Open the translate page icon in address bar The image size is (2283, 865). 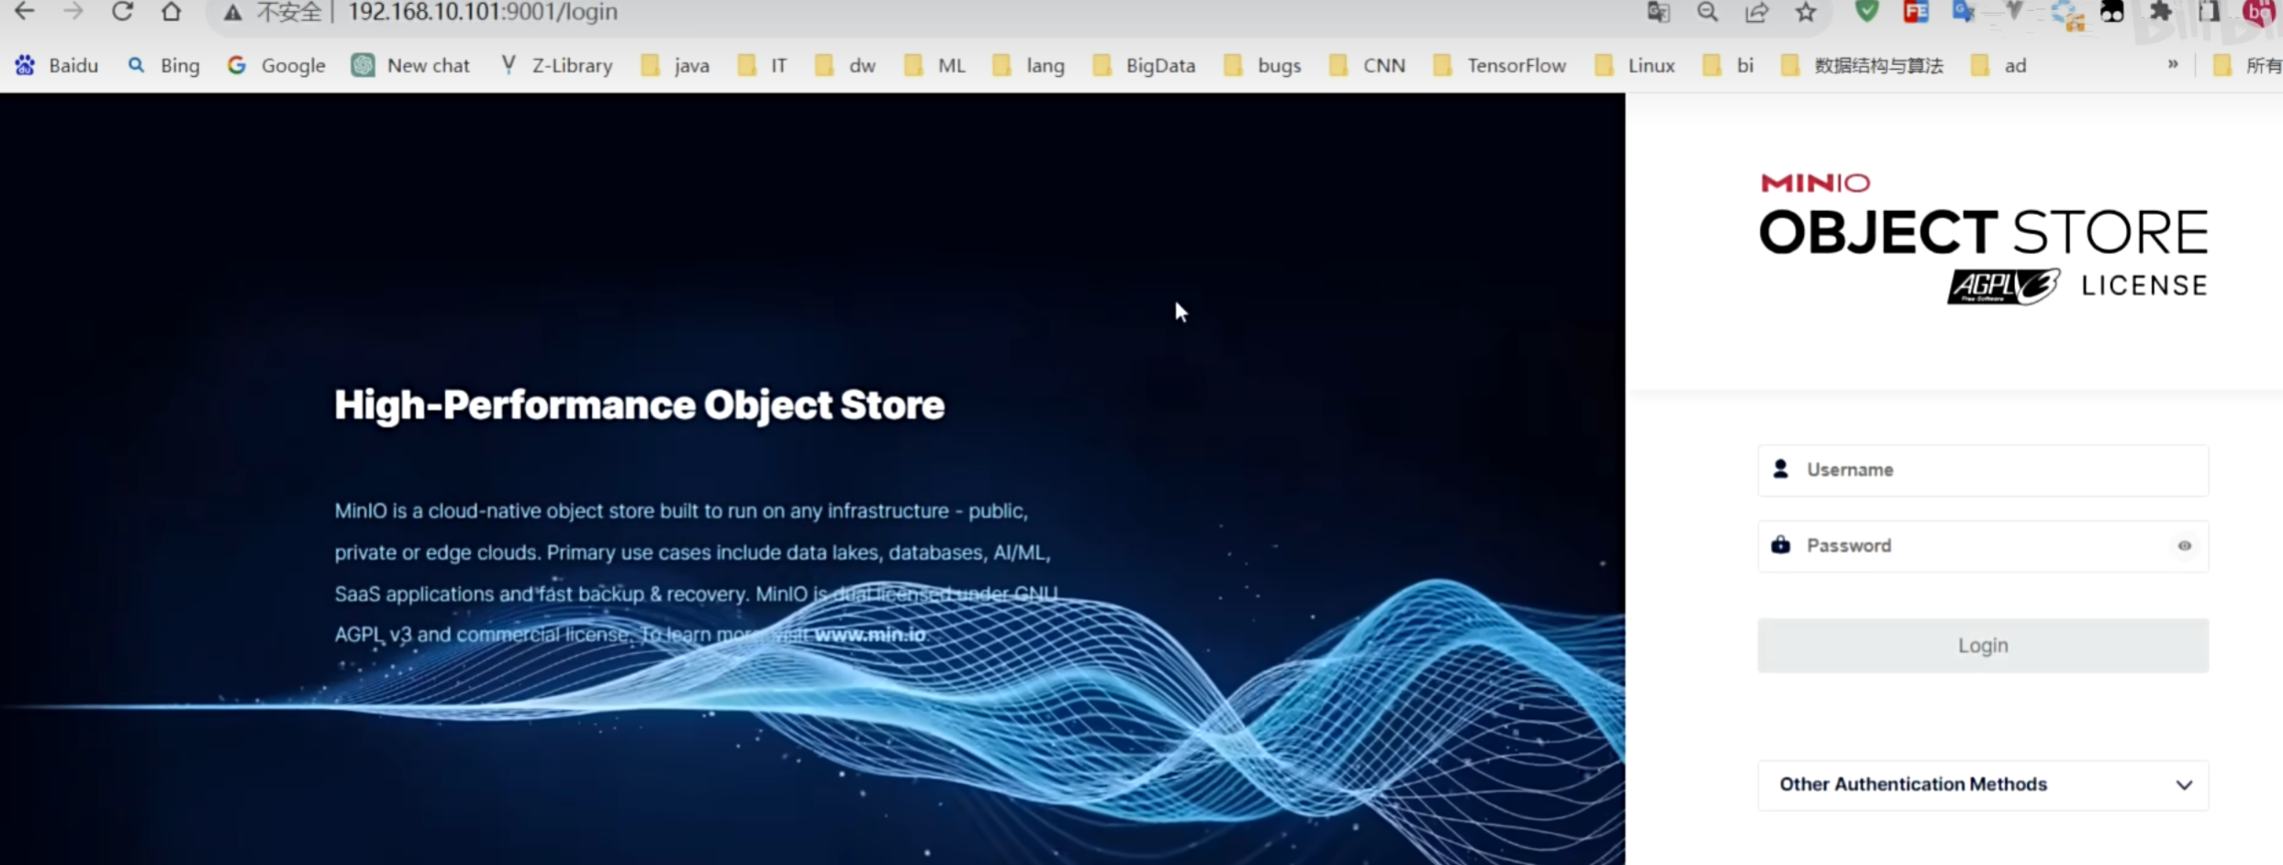(x=1658, y=12)
